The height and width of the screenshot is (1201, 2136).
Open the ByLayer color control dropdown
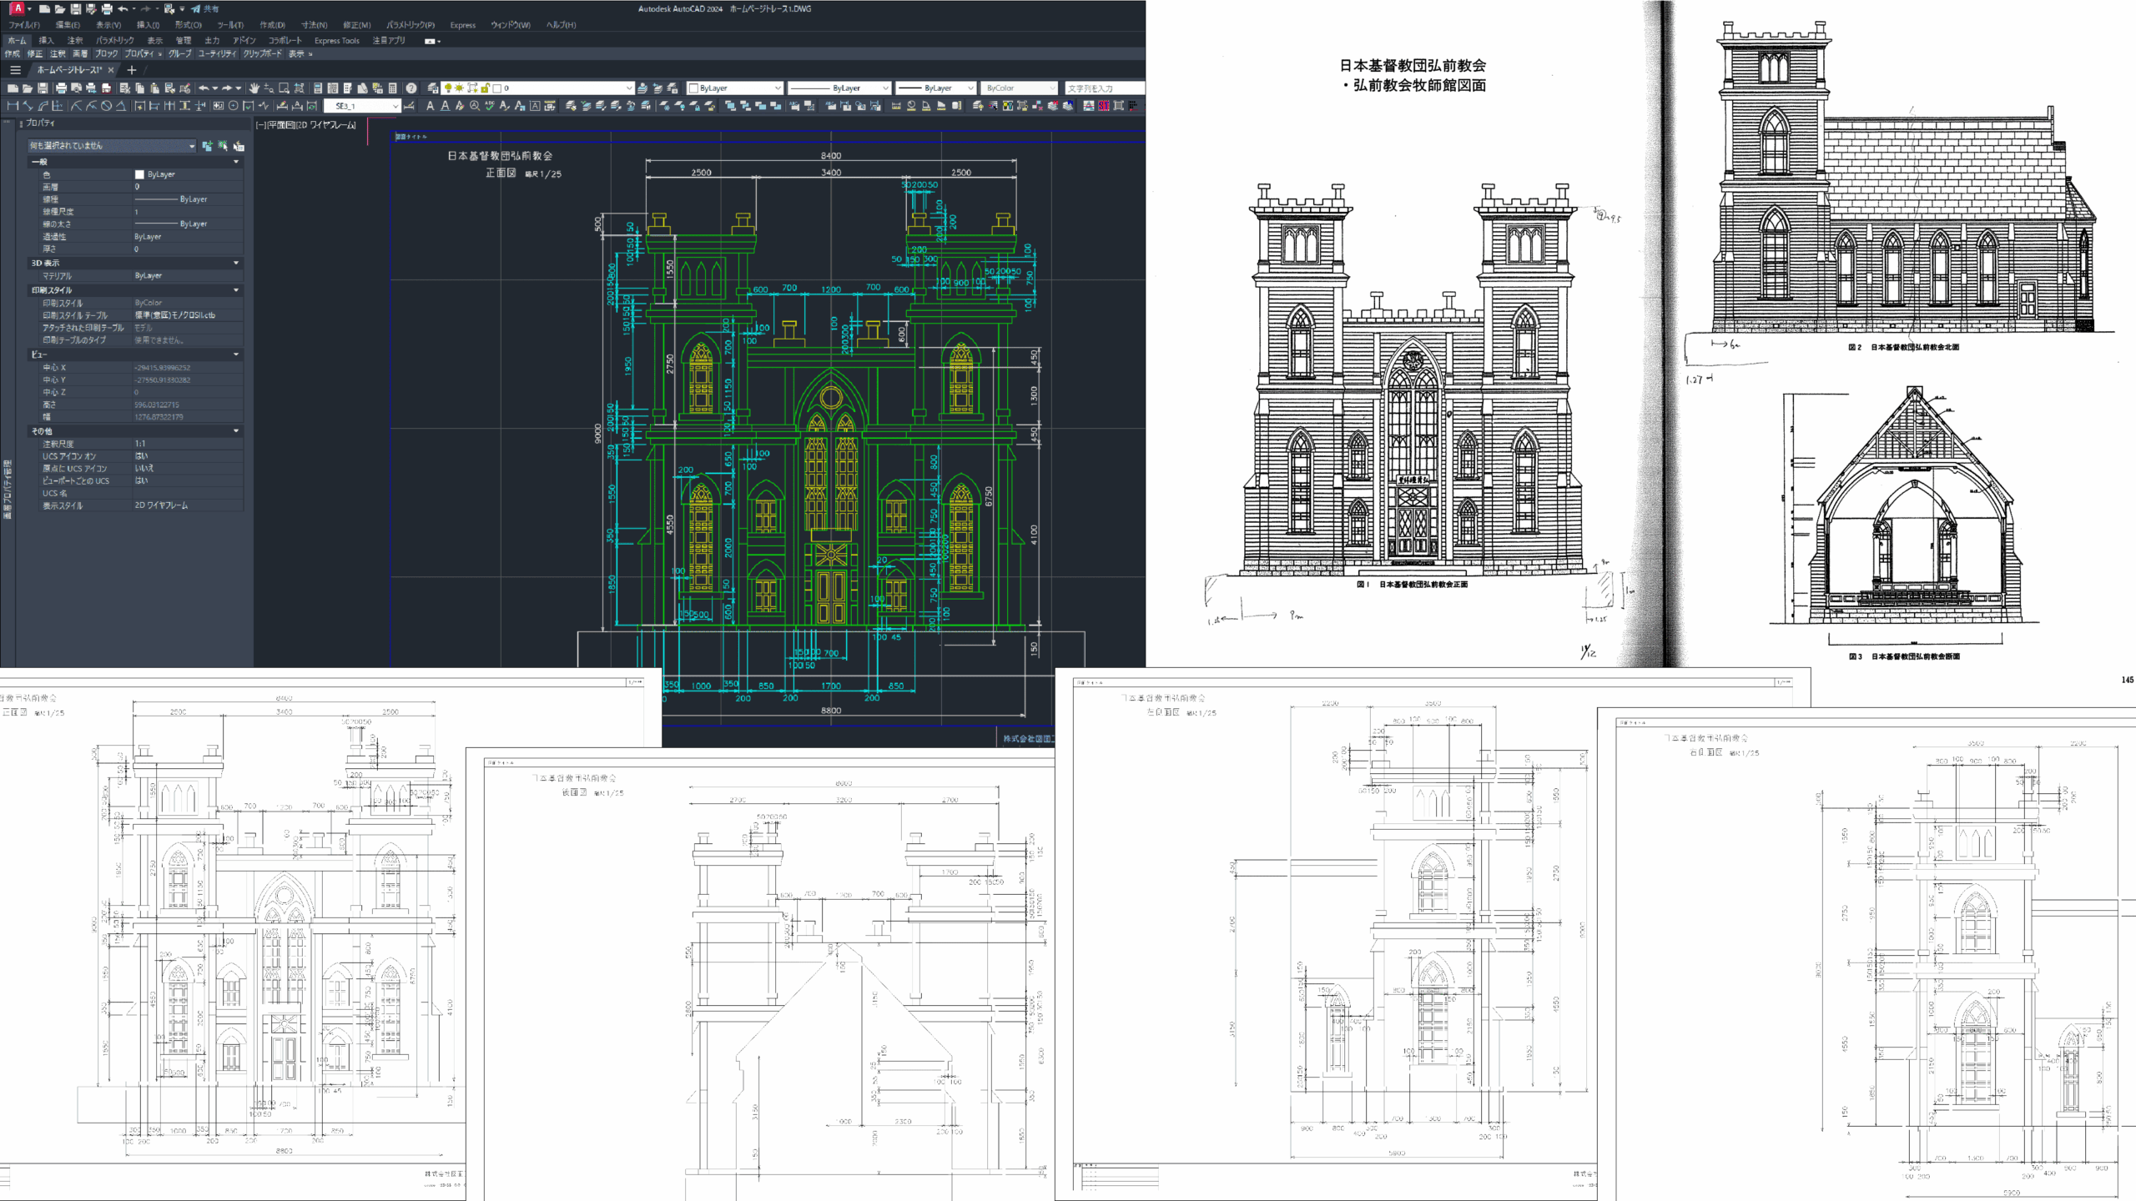point(777,88)
